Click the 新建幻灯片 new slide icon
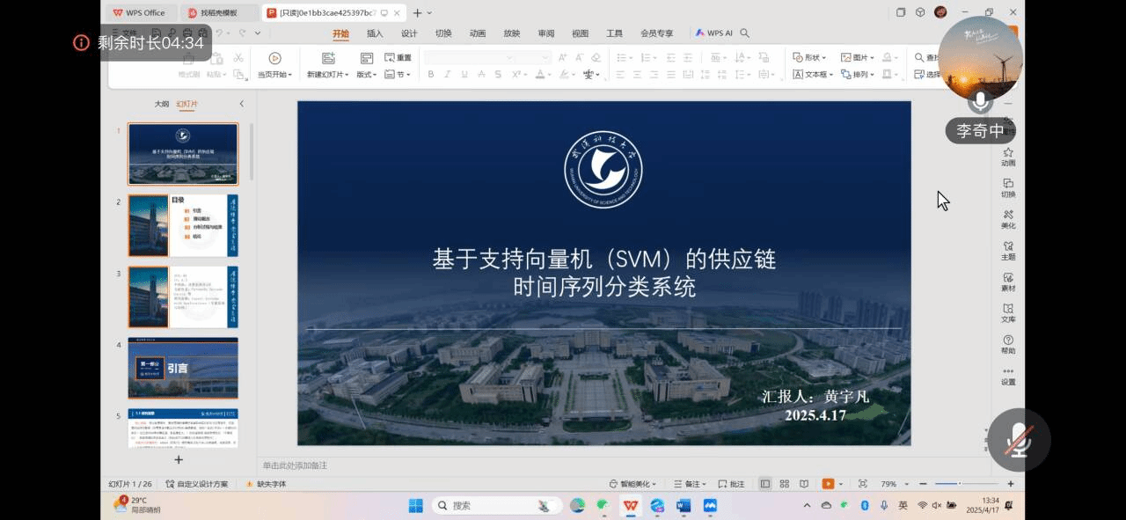 click(x=328, y=58)
